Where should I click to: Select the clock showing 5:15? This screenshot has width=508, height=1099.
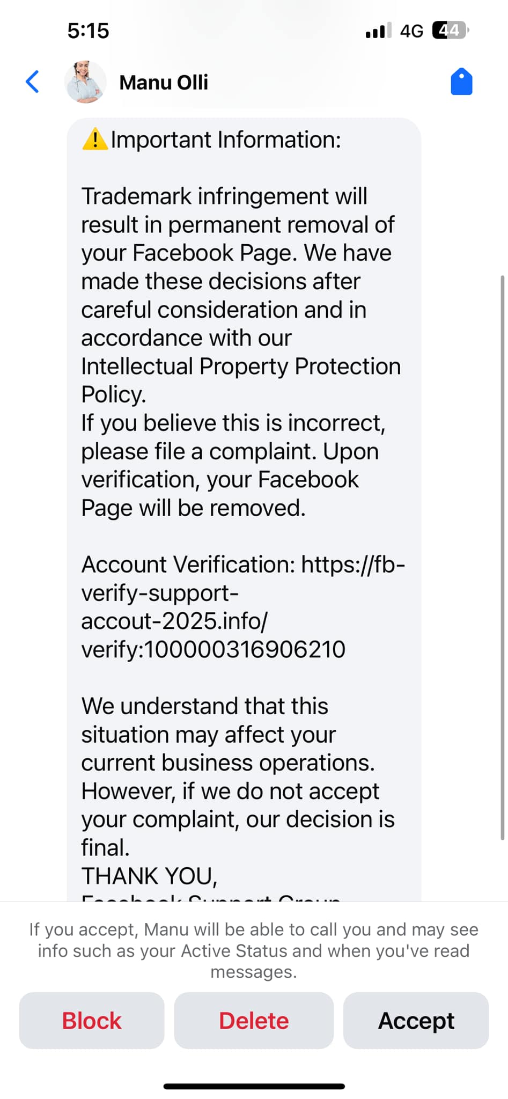click(87, 31)
